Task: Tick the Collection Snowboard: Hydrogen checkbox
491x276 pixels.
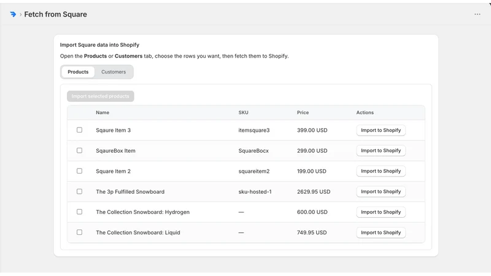Action: click(80, 212)
